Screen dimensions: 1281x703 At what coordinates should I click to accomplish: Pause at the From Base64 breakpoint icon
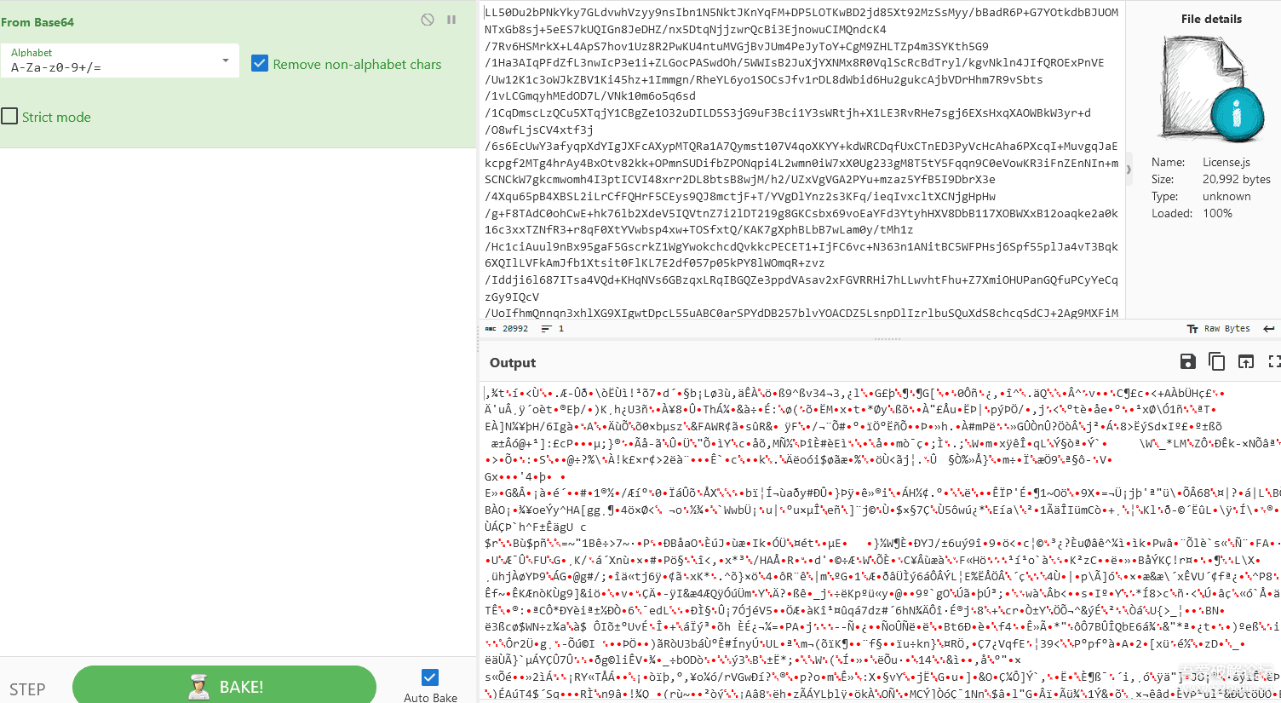pyautogui.click(x=451, y=20)
